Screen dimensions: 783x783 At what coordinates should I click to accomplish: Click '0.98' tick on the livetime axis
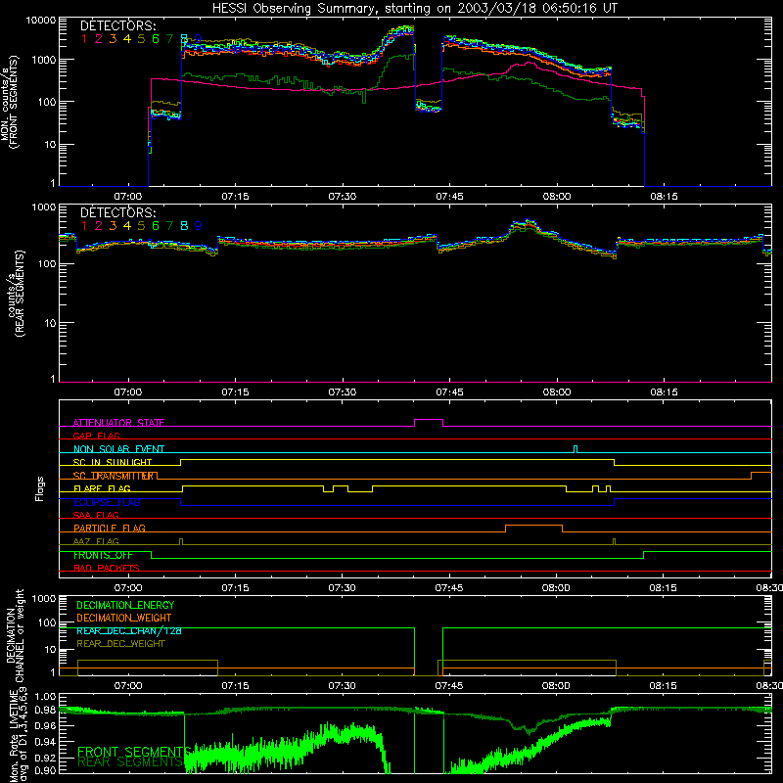[44, 710]
